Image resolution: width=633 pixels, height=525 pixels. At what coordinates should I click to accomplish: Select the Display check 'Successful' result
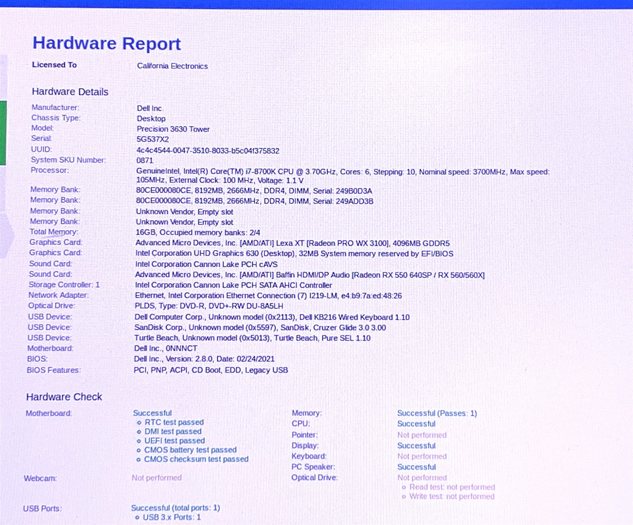[416, 446]
